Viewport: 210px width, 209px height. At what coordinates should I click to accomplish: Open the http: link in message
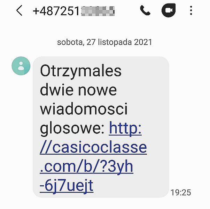point(125,128)
